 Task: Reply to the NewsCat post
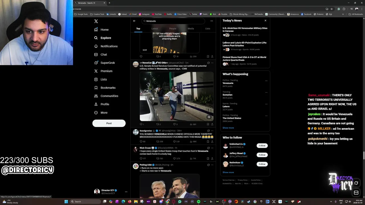pyautogui.click(x=141, y=124)
